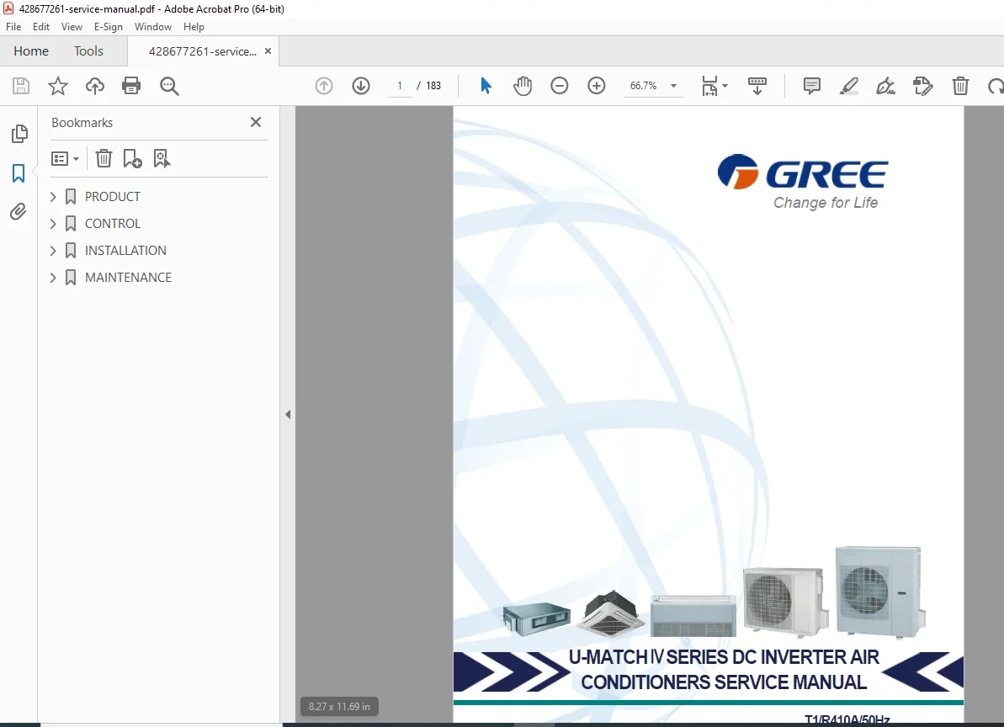Click the cloud upload share icon
Viewport: 1004px width, 727px height.
click(95, 86)
